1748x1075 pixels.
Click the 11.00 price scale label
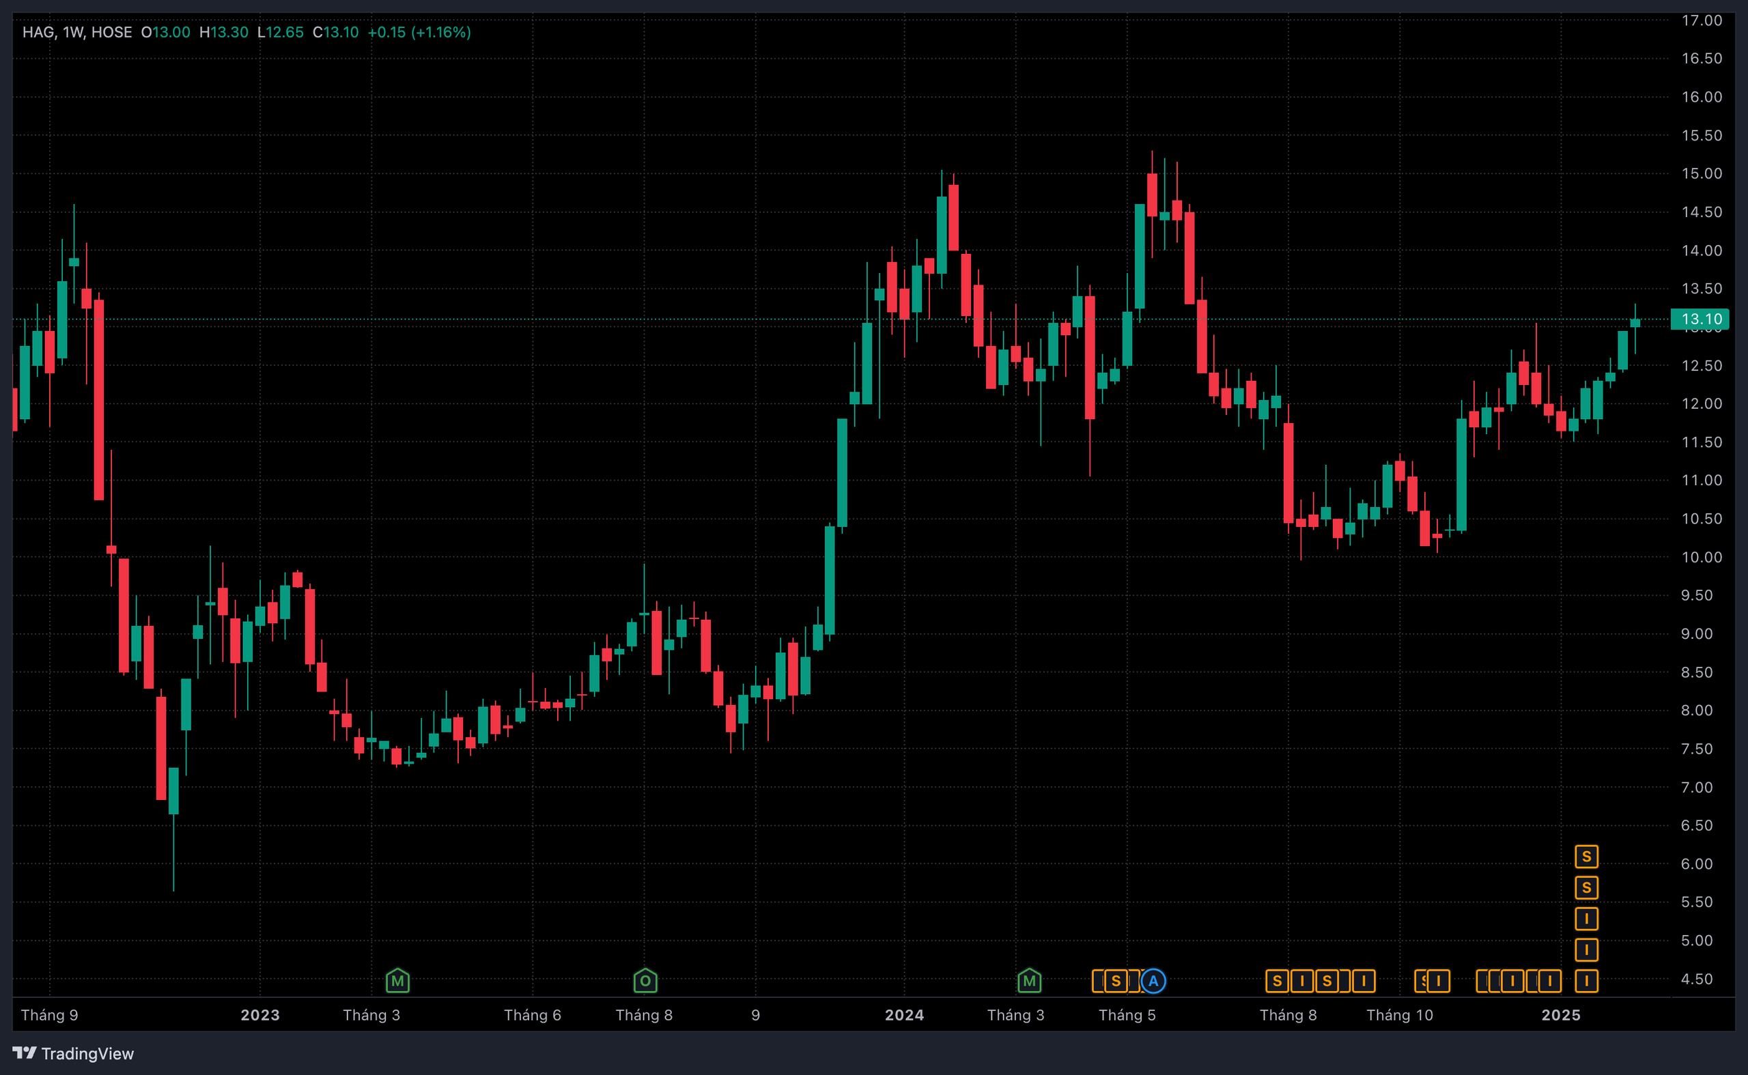click(x=1702, y=481)
